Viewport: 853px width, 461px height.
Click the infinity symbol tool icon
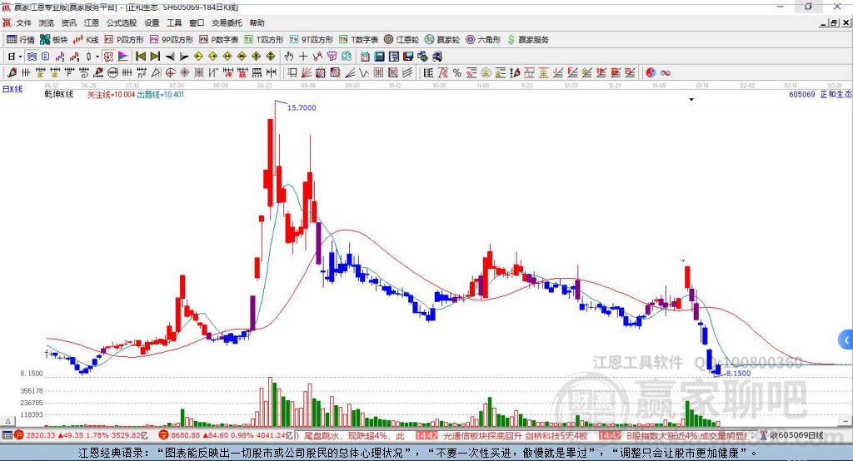(x=666, y=73)
